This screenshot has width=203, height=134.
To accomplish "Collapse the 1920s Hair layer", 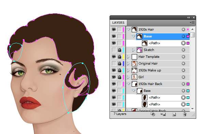I will 128,30.
